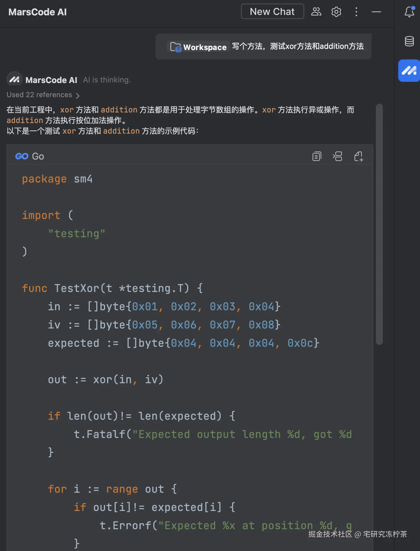
Task: Click the 'if out[i]!= expected[i]' line
Action: pos(154,507)
